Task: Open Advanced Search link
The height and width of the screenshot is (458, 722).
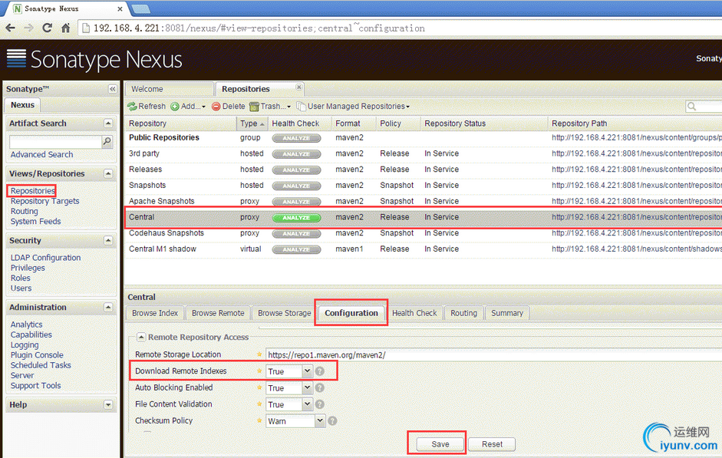Action: click(x=41, y=155)
